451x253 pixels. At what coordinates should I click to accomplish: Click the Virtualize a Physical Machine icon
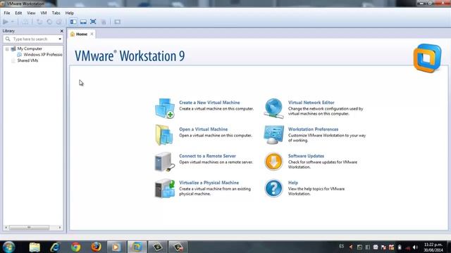(164, 188)
